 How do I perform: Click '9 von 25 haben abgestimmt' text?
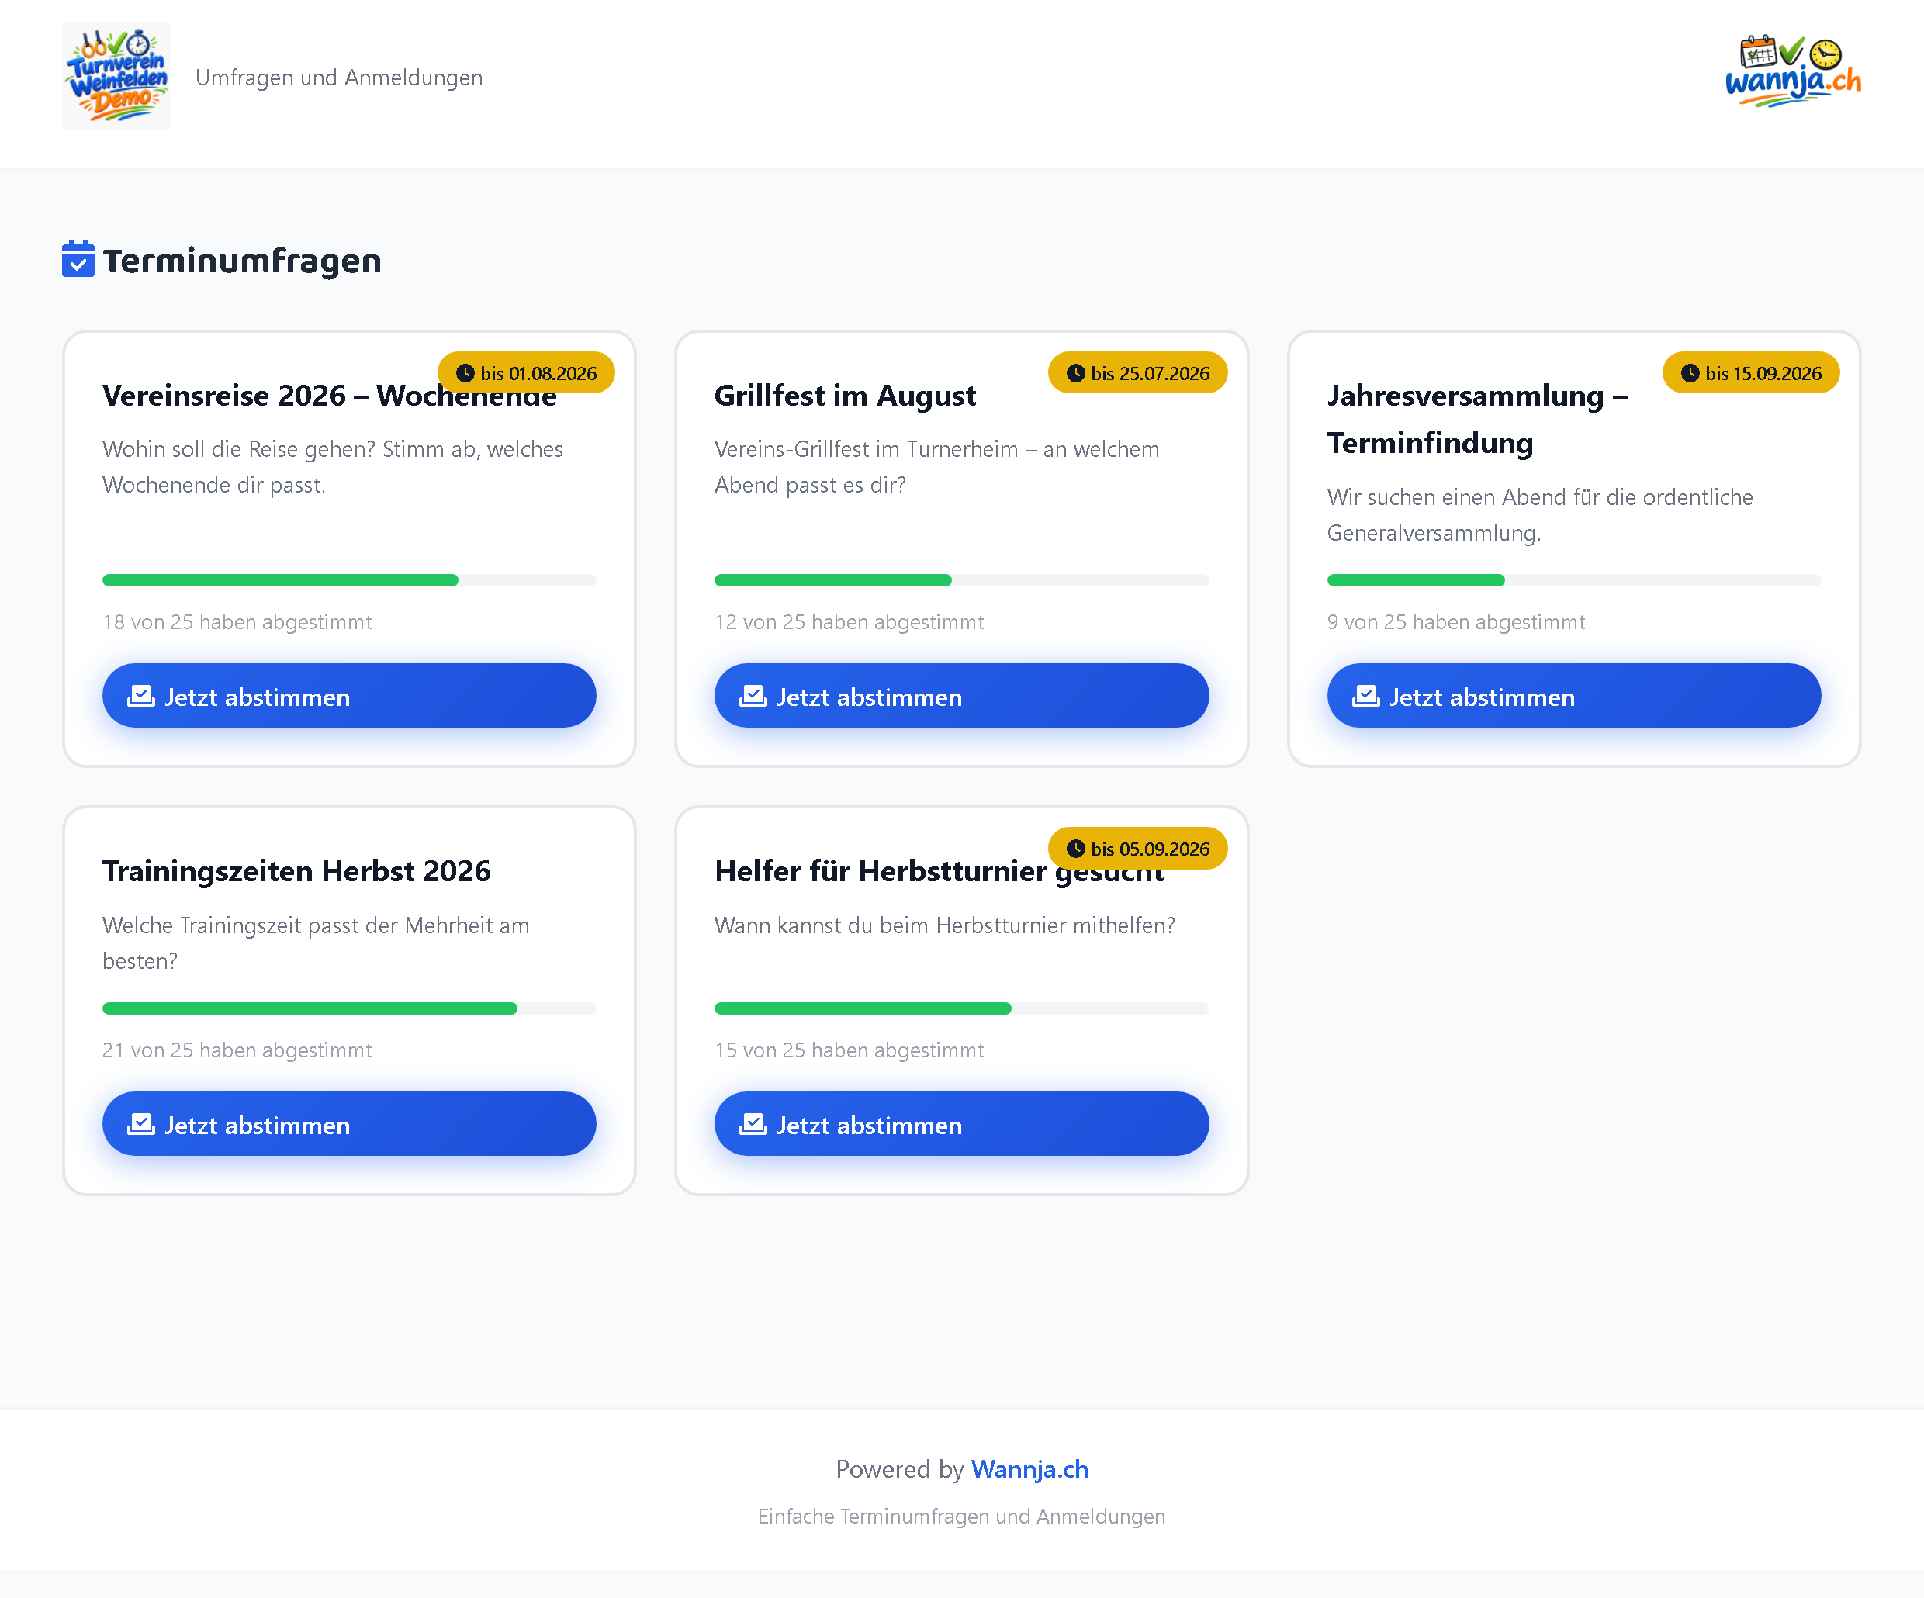1456,622
